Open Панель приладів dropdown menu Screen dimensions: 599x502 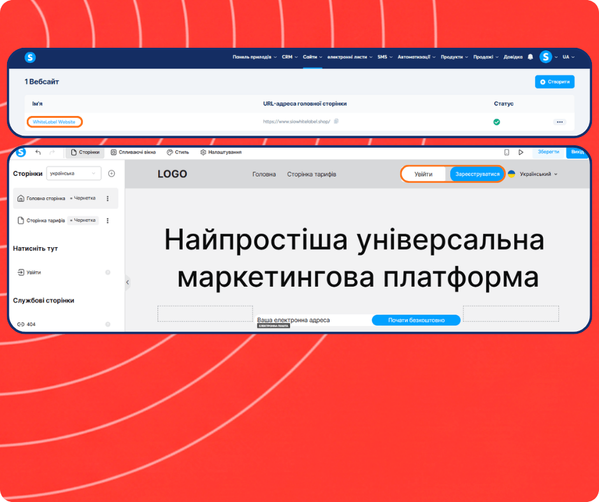254,57
